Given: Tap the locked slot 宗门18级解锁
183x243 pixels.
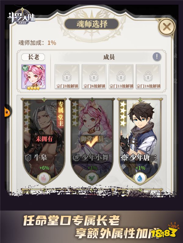Looking at the screenshot, I should tap(148, 77).
